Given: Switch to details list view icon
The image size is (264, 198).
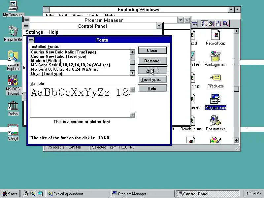Looking at the screenshot, I should (x=194, y=24).
